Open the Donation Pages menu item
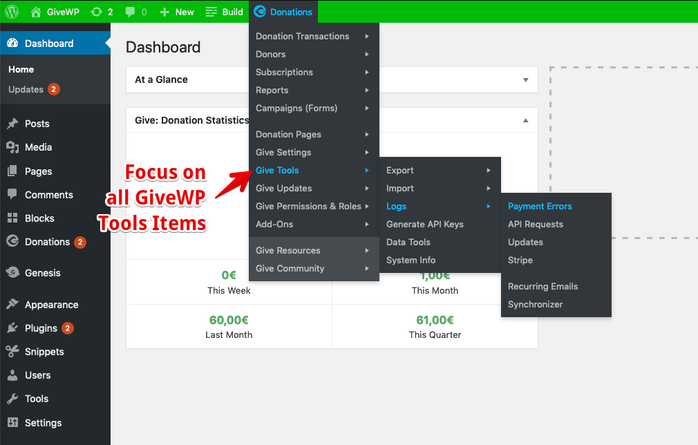Viewport: 698px width, 445px height. tap(314, 134)
